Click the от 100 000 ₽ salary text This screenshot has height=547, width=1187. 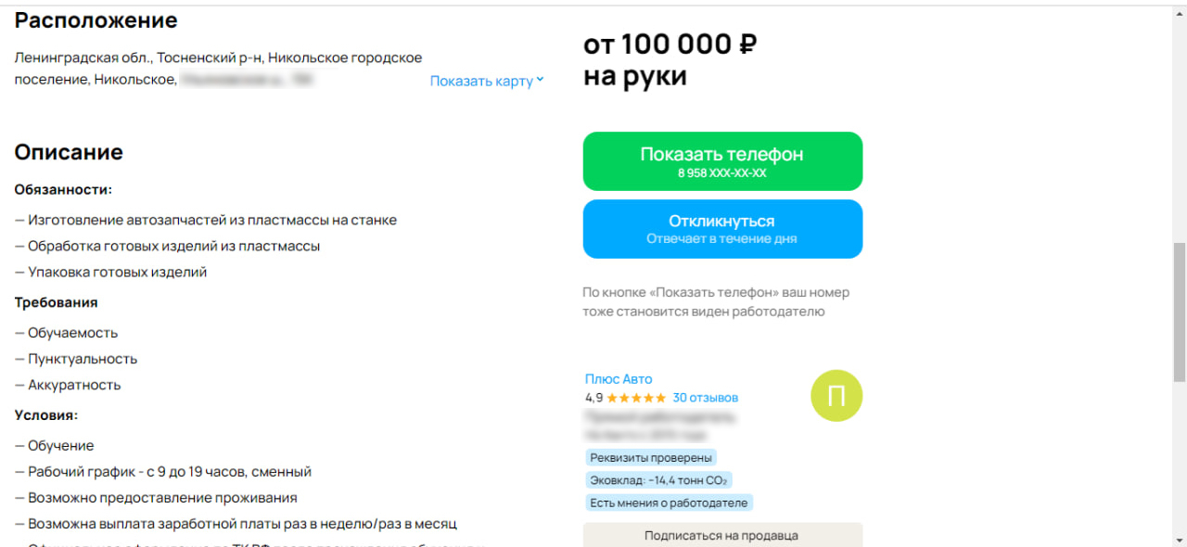click(670, 44)
